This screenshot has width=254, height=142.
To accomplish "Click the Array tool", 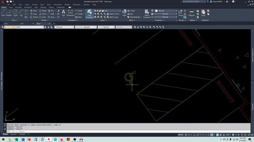I will point(51,17).
